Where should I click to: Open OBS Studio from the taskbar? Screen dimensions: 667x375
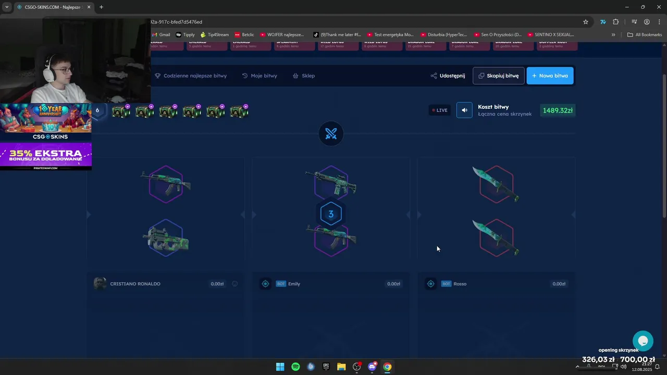[x=357, y=367]
